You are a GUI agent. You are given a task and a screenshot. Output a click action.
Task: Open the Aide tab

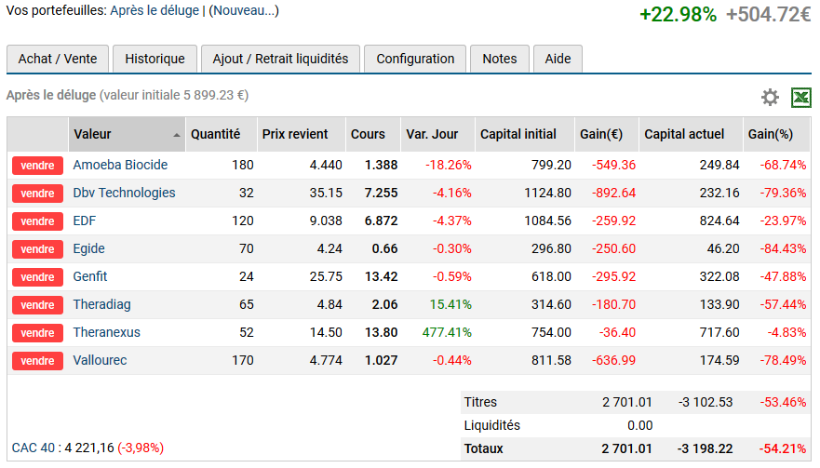(x=558, y=59)
